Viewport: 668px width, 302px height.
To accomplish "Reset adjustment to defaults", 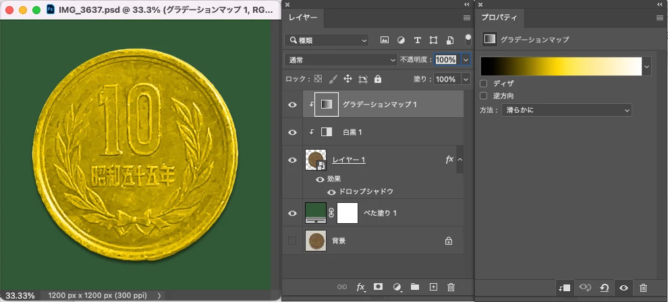I will (604, 288).
